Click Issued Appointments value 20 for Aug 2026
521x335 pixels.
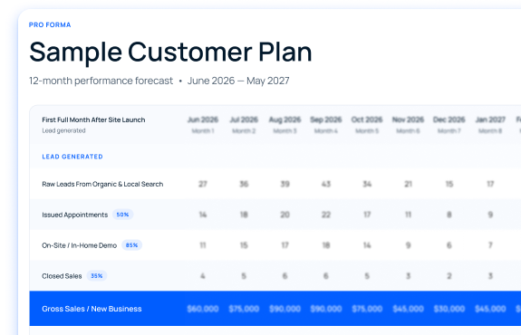click(x=285, y=215)
